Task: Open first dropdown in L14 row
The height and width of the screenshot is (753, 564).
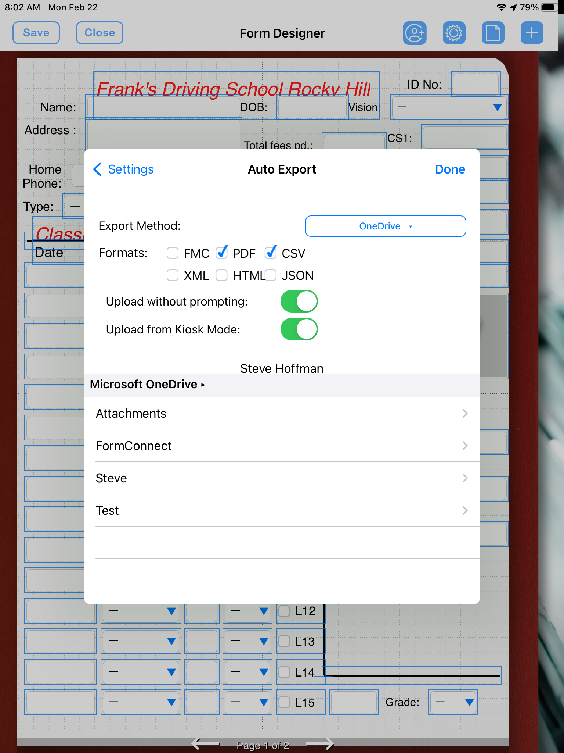Action: point(141,672)
